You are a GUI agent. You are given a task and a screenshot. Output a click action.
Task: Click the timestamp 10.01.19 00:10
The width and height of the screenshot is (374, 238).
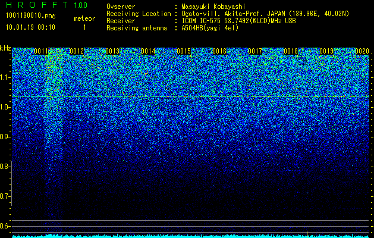(x=30, y=27)
